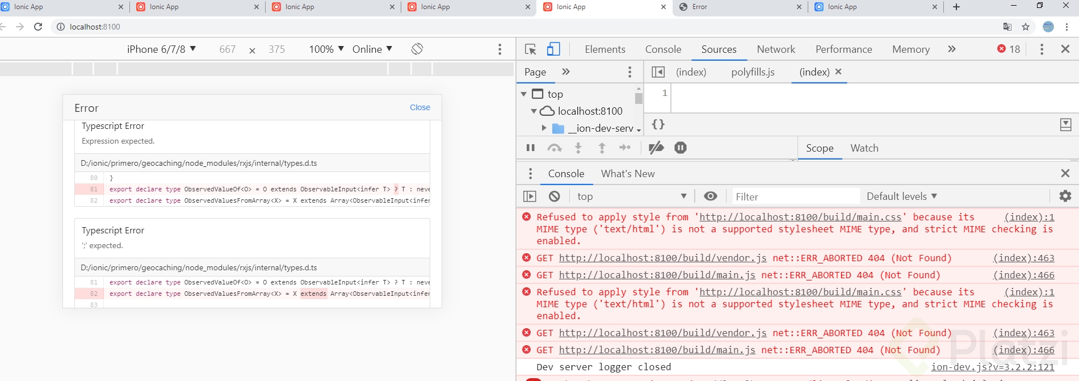Create a live expression eye icon

click(711, 196)
